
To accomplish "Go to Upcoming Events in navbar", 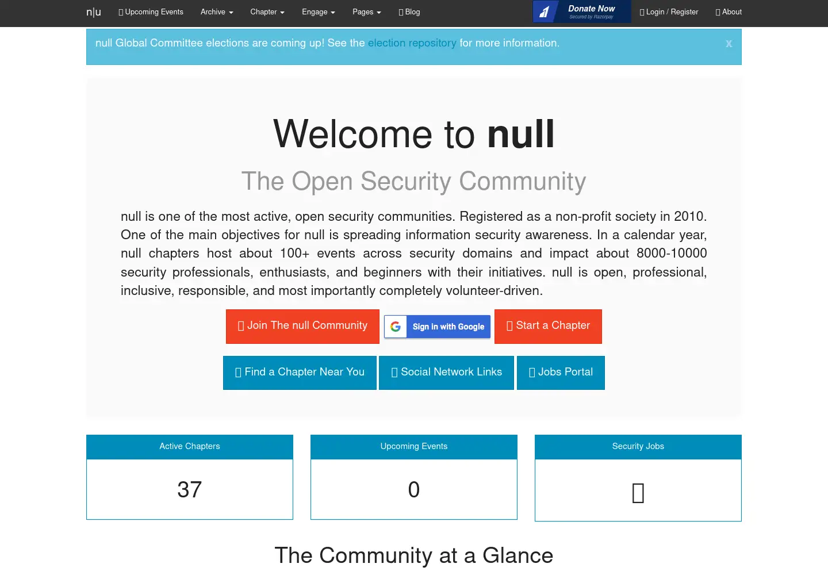I will (x=151, y=12).
